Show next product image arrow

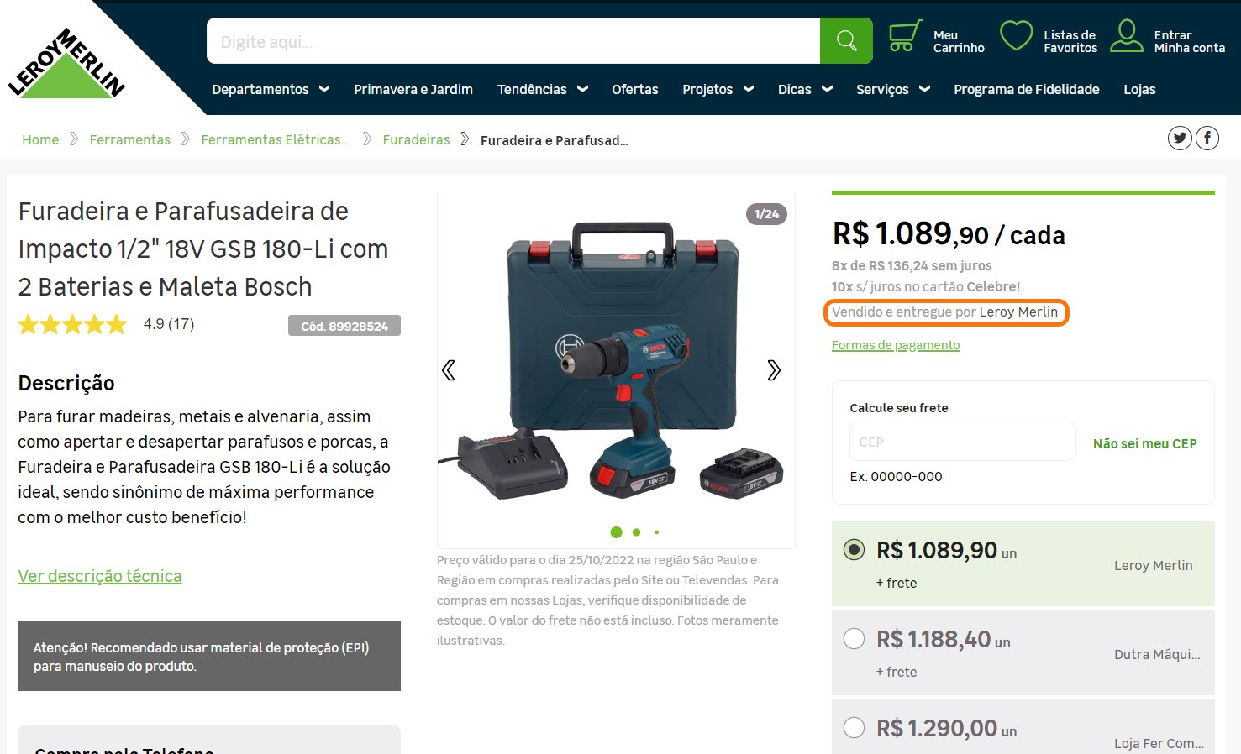click(x=774, y=370)
